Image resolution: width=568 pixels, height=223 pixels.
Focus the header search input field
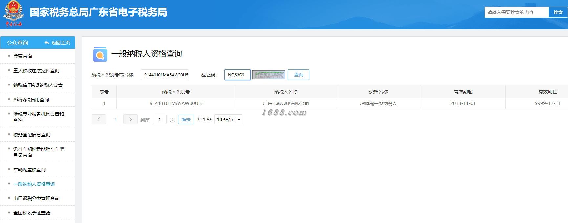pyautogui.click(x=516, y=12)
